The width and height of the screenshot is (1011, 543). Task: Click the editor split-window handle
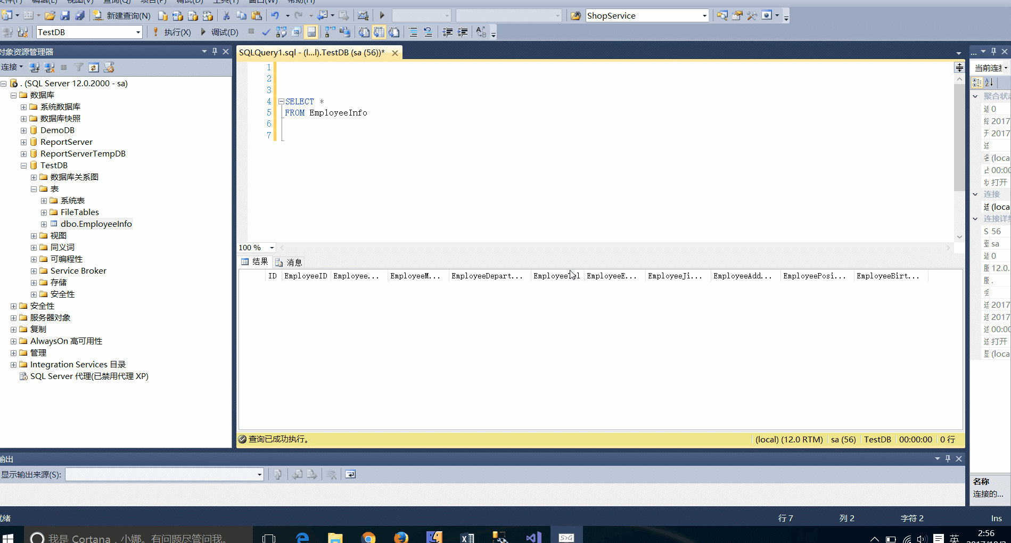pos(959,68)
